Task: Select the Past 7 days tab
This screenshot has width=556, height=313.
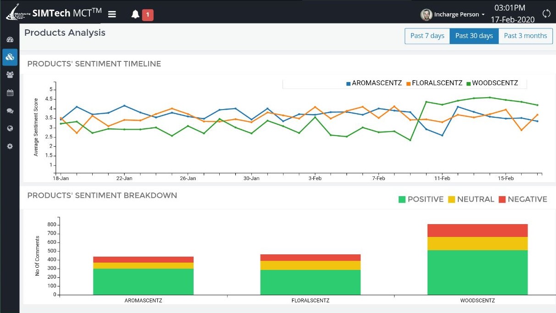Action: [427, 36]
